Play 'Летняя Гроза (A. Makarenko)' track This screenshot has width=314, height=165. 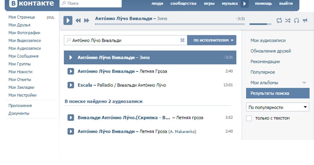coord(71,131)
